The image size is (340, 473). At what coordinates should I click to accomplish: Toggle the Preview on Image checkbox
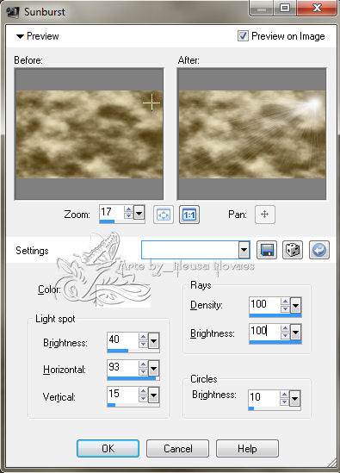click(x=243, y=36)
